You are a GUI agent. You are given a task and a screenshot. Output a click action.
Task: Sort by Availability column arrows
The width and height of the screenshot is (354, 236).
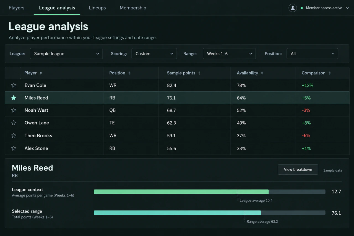click(x=262, y=73)
